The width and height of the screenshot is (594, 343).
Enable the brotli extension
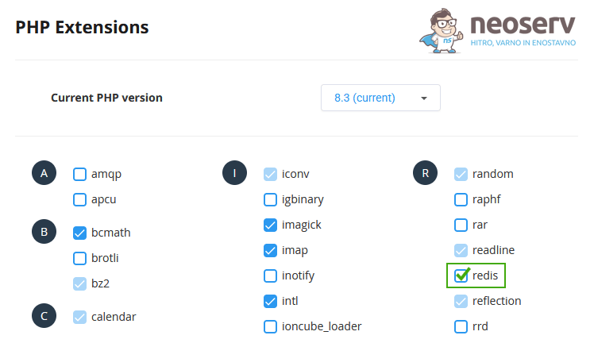[x=79, y=258]
